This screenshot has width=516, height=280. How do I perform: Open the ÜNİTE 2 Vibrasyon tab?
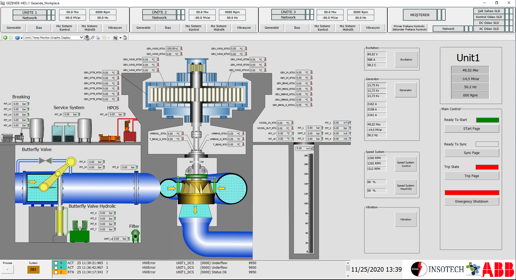point(244,28)
